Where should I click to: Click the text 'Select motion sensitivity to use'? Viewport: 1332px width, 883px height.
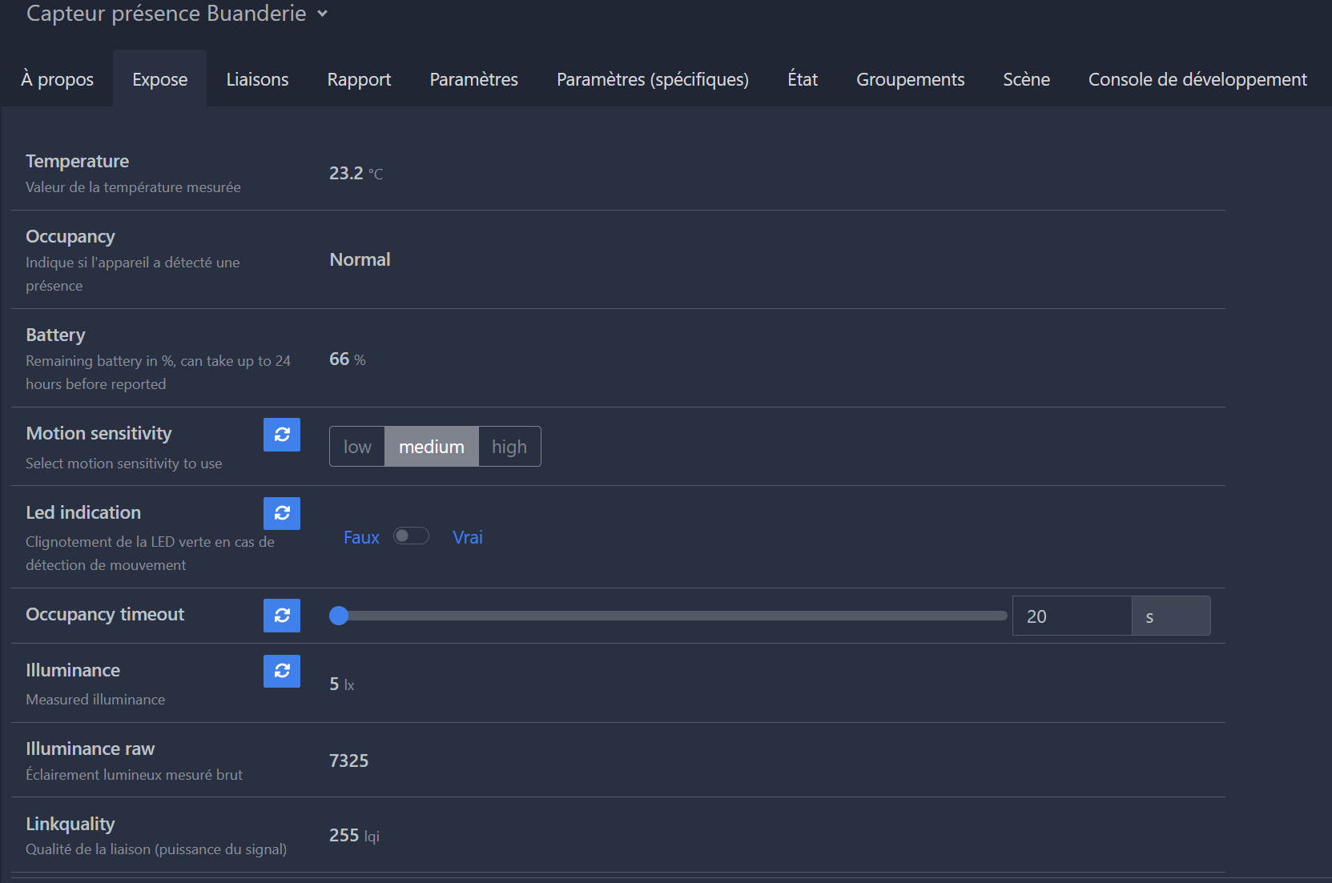124,464
